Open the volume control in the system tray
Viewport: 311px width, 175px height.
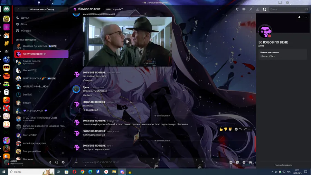tap(276, 172)
